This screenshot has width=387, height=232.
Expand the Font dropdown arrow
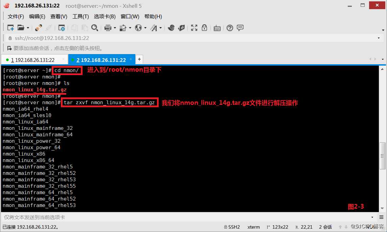pos(160,28)
